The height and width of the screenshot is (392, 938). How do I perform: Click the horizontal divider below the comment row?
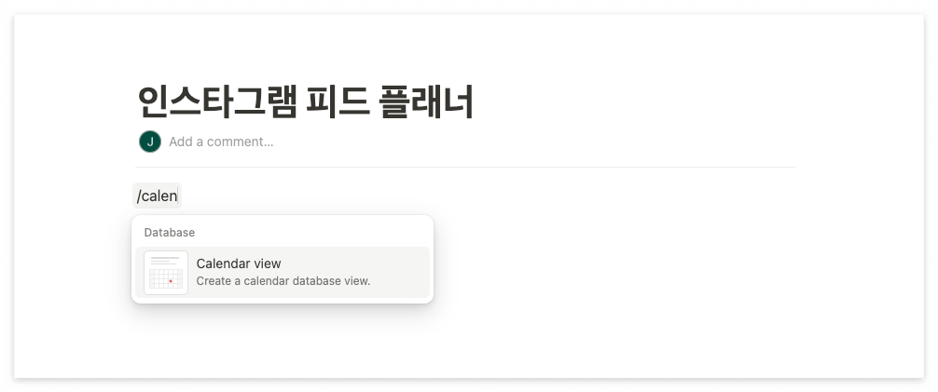tap(465, 168)
